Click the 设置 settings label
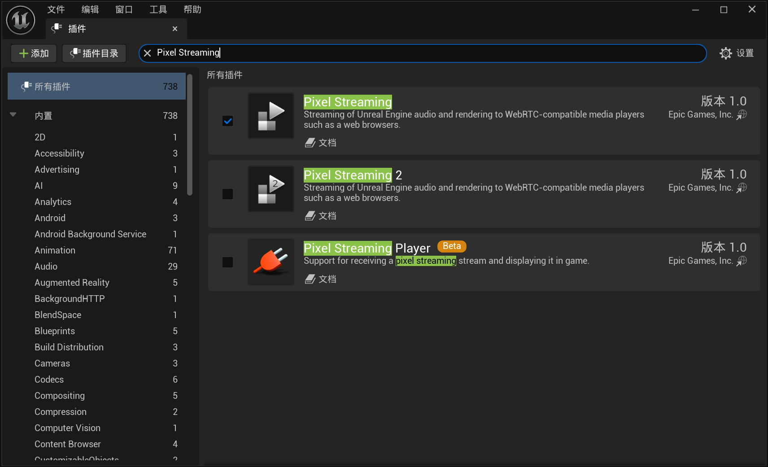768x467 pixels. coord(745,53)
